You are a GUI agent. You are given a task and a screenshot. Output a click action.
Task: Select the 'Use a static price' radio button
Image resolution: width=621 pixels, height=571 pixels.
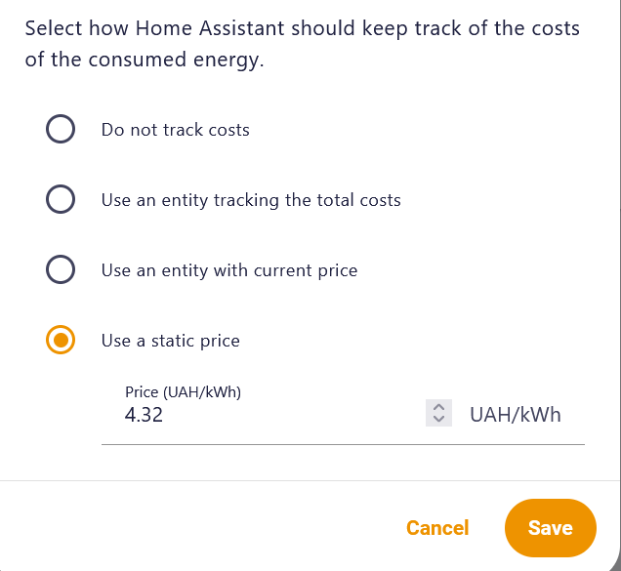click(x=61, y=341)
